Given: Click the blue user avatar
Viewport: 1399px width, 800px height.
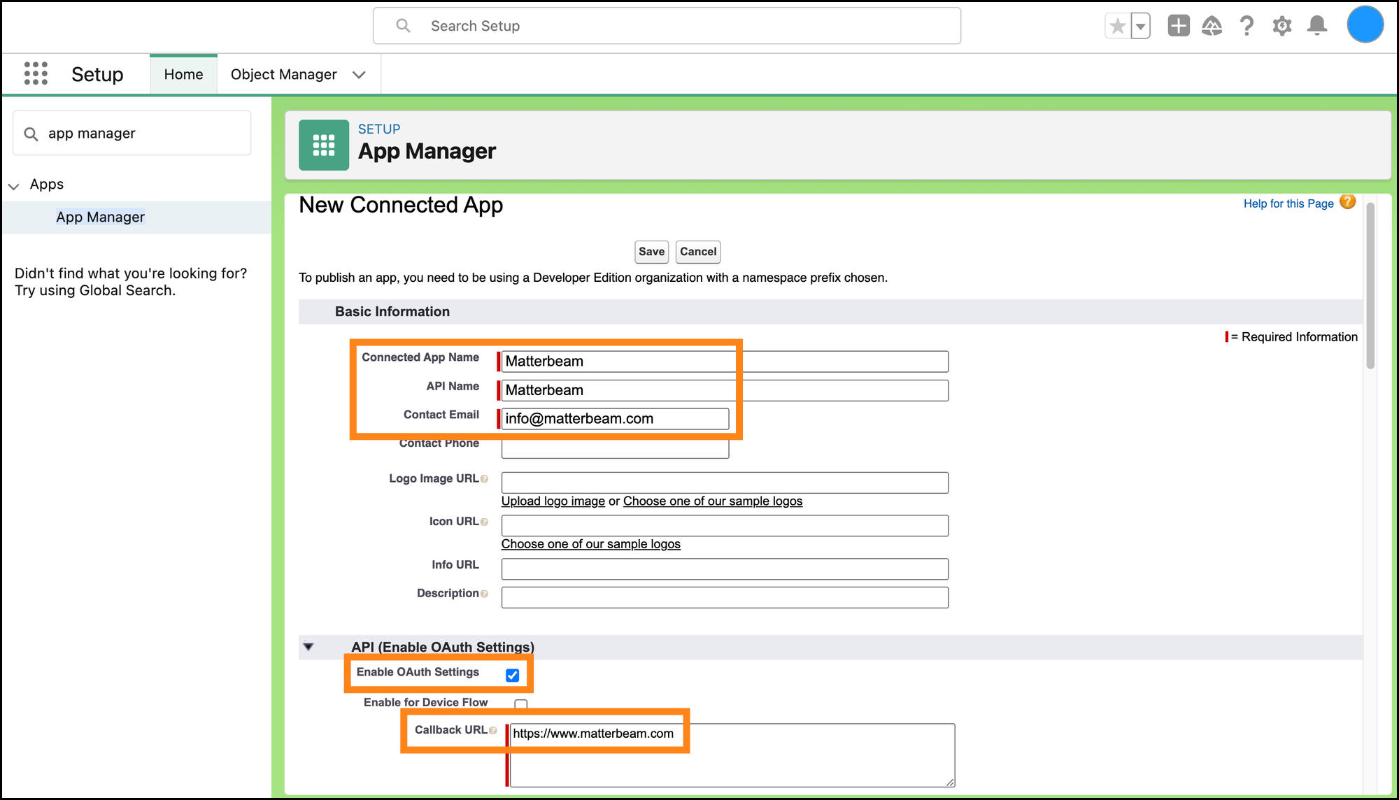Looking at the screenshot, I should 1365,25.
